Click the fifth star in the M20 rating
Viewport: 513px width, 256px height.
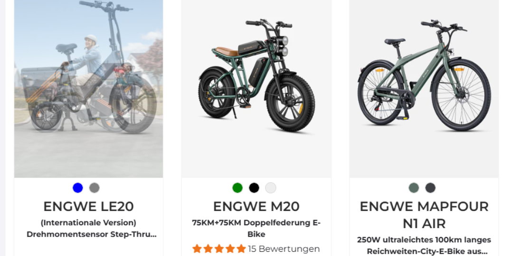[241, 249]
